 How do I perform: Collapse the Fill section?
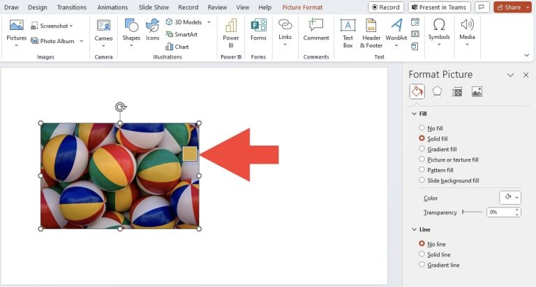click(x=414, y=114)
